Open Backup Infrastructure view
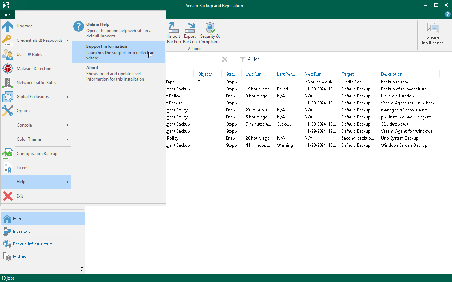Viewport: 452px width, 282px height. tap(33, 244)
